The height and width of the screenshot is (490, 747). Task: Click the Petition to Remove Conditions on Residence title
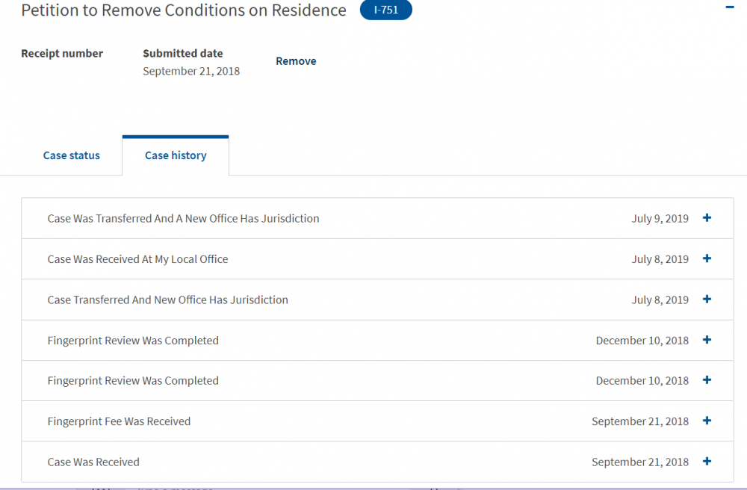point(184,10)
